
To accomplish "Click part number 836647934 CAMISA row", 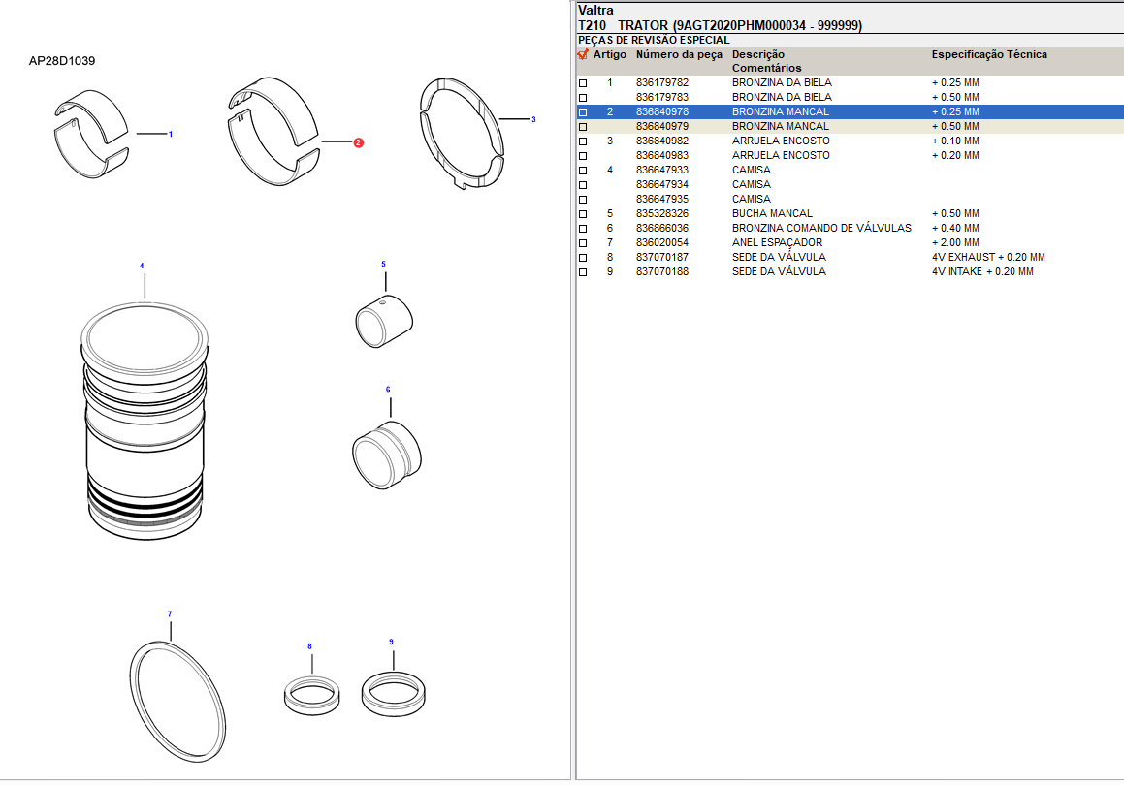I will coord(662,185).
